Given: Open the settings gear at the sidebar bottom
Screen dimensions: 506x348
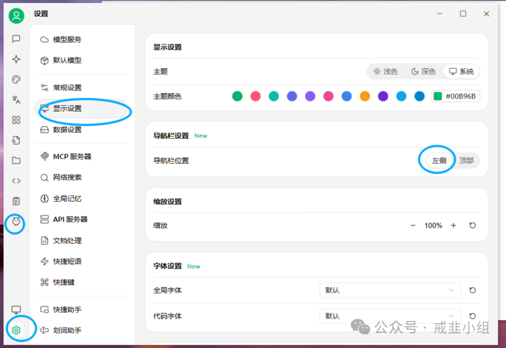Looking at the screenshot, I should point(16,330).
